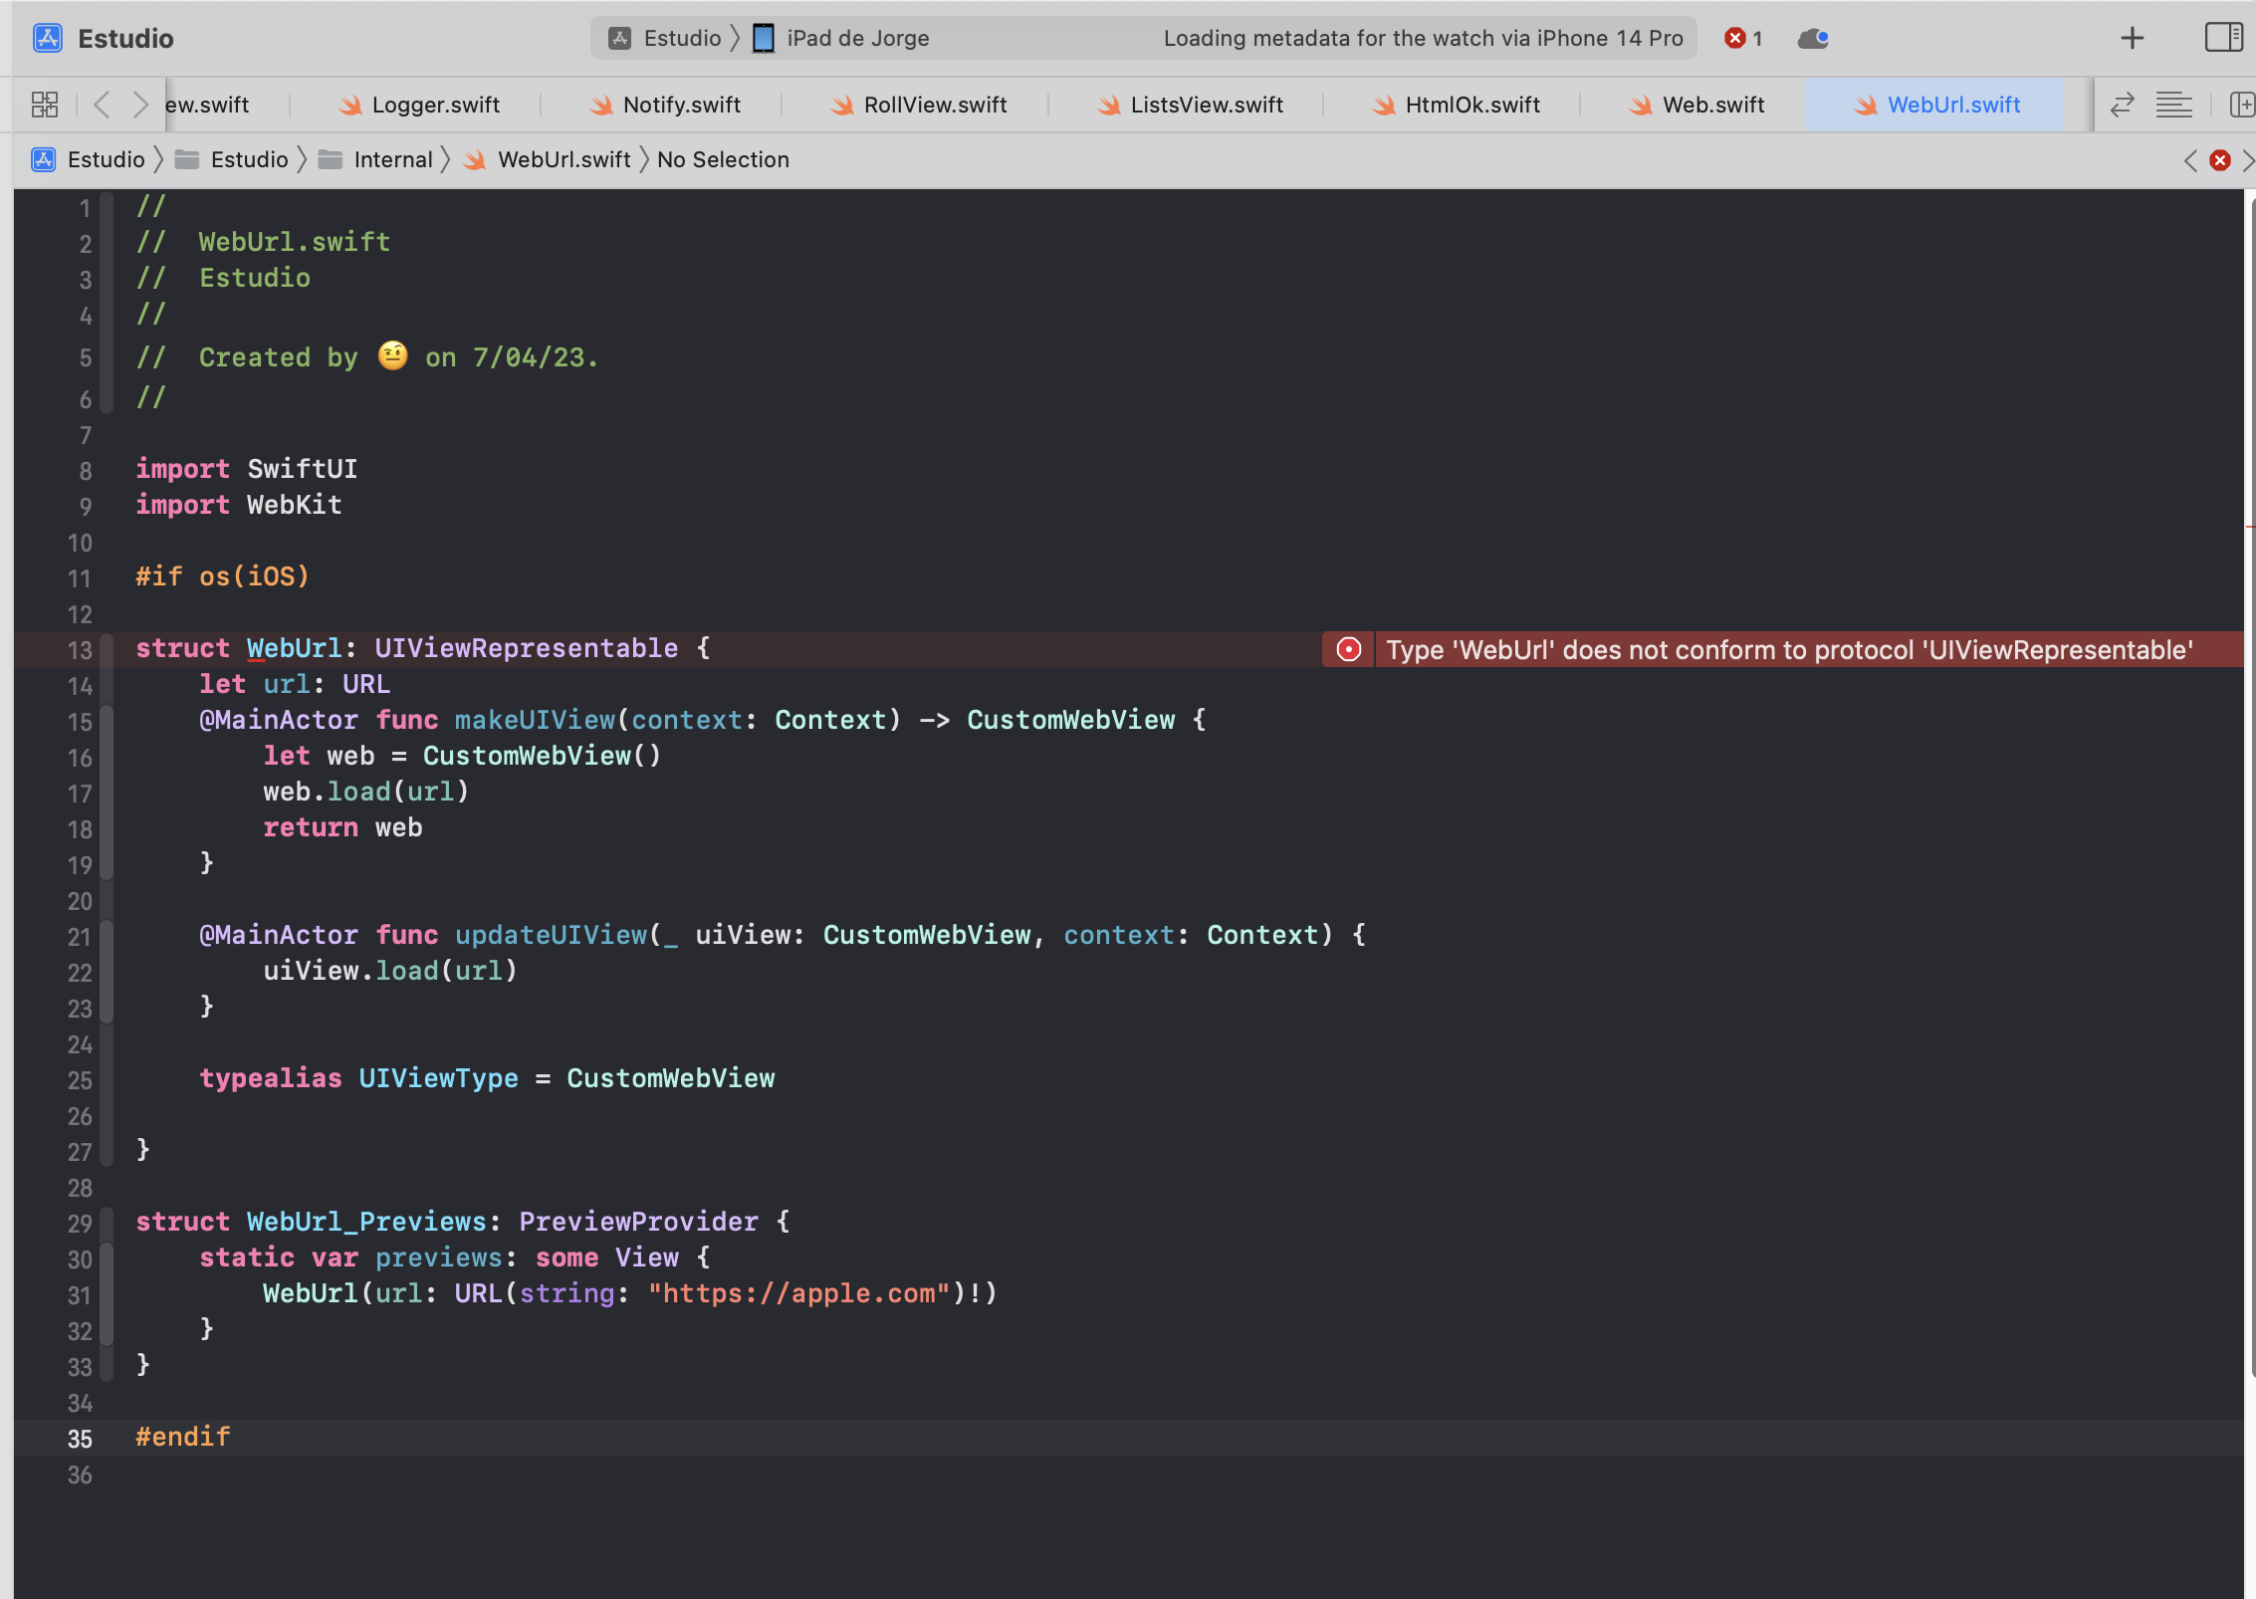Open the editor options lines menu
The width and height of the screenshot is (2256, 1599).
(2173, 105)
